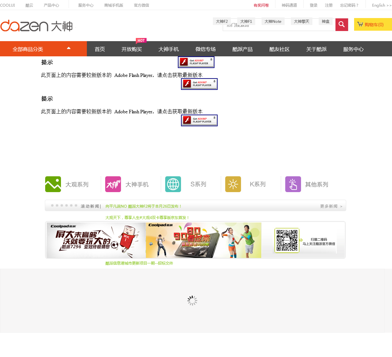The image size is (392, 357).
Task: Click the third Flash Player badge
Action: click(199, 120)
